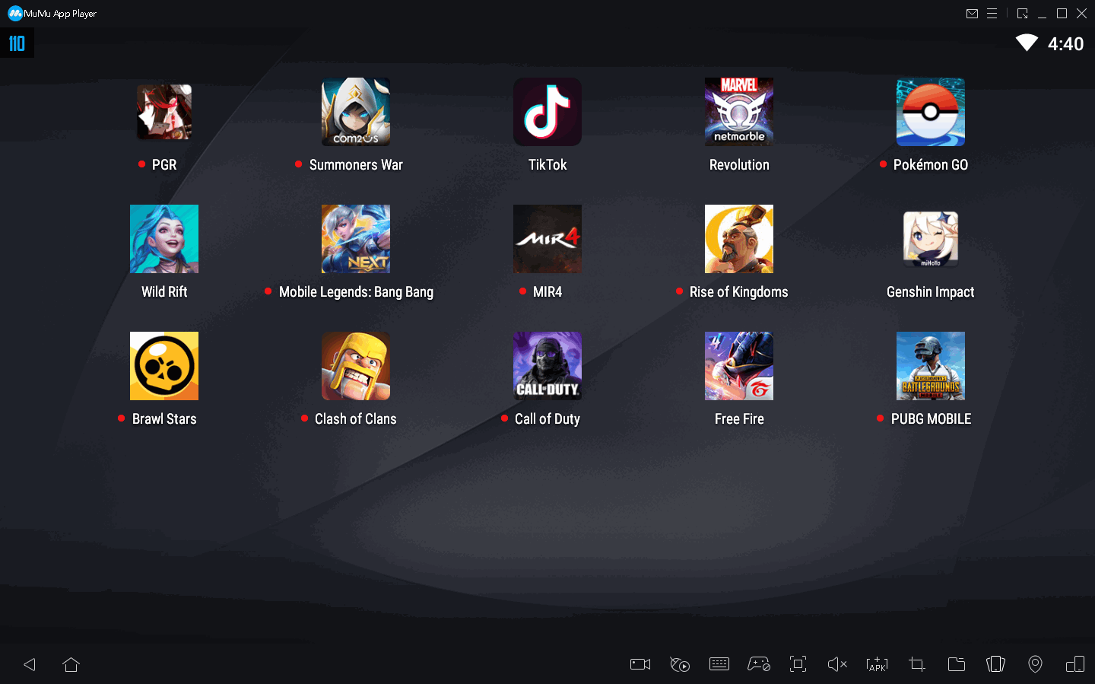This screenshot has height=684, width=1095.
Task: Start PUBG MOBILE
Action: (x=931, y=366)
